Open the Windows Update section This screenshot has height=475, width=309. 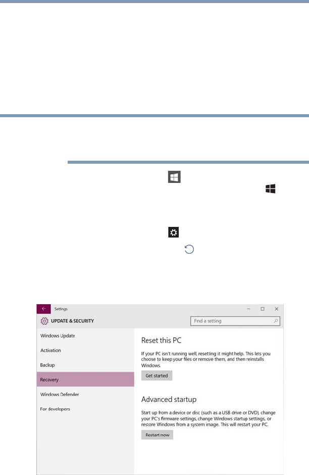pyautogui.click(x=85, y=336)
